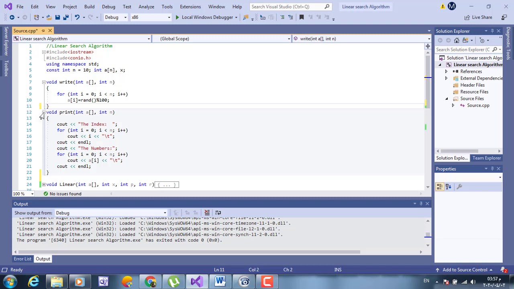This screenshot has height=289, width=514.
Task: Click the search magnifier in the Quick Launch box
Action: (327, 6)
